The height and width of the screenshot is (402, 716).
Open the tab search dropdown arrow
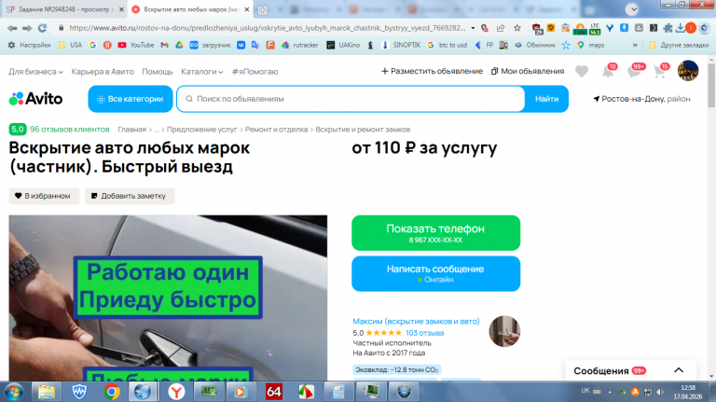pyautogui.click(x=632, y=9)
